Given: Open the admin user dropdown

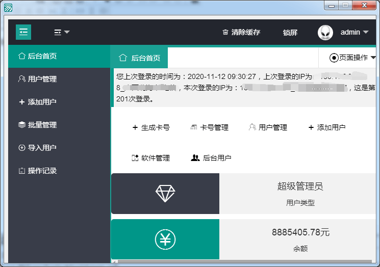Looking at the screenshot, I should [354, 33].
